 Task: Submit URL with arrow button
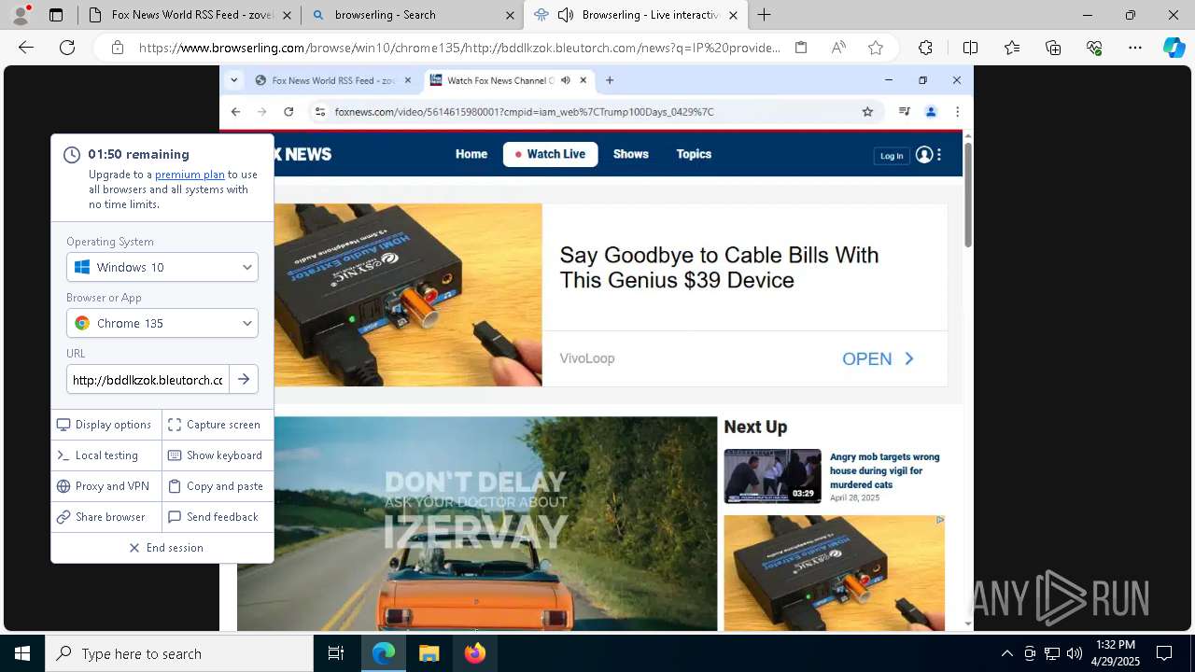(x=244, y=379)
